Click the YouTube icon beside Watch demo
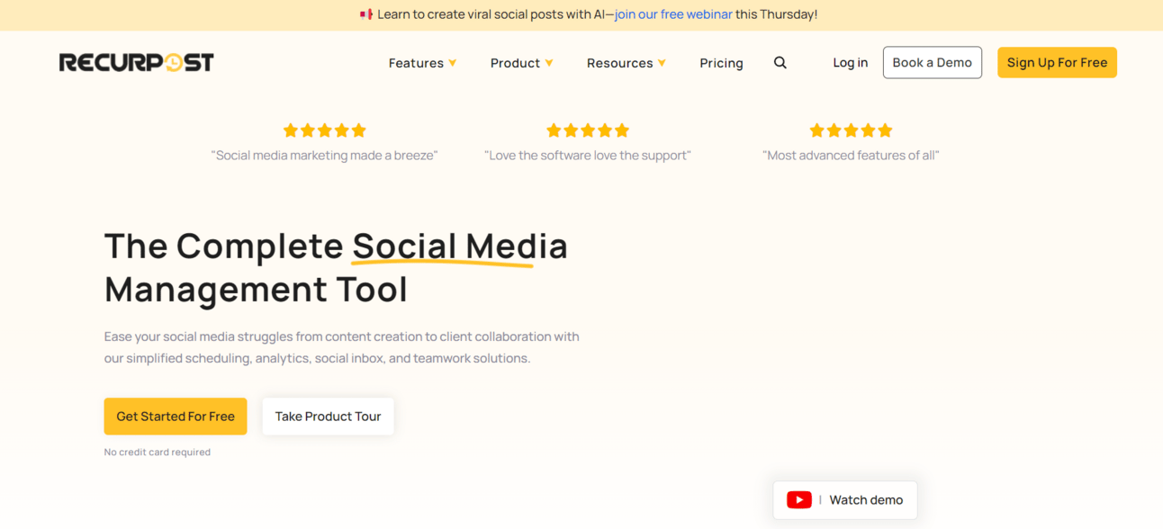1163x529 pixels. (x=799, y=500)
